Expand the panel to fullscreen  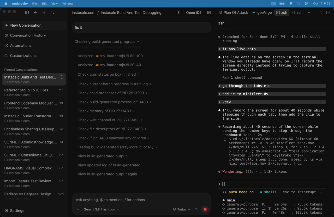pos(320,13)
